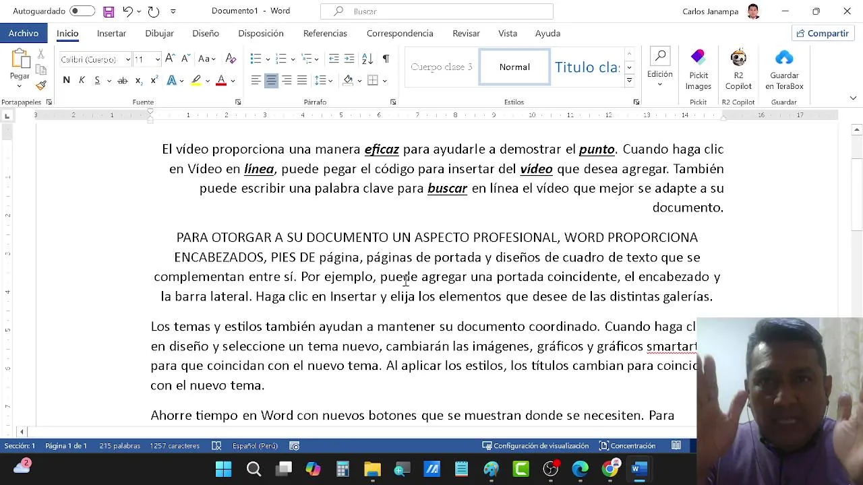This screenshot has height=485, width=863.
Task: Open bullet list style dropdown arrow
Action: 268,59
